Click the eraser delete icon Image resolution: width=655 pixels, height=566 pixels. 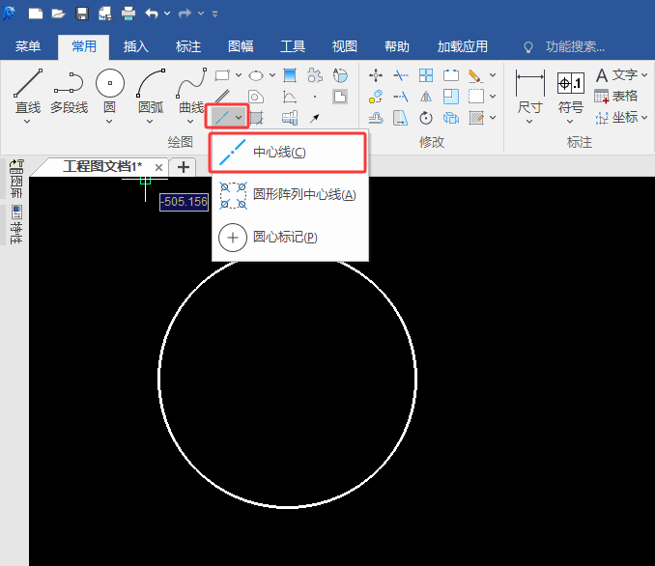pyautogui.click(x=475, y=75)
